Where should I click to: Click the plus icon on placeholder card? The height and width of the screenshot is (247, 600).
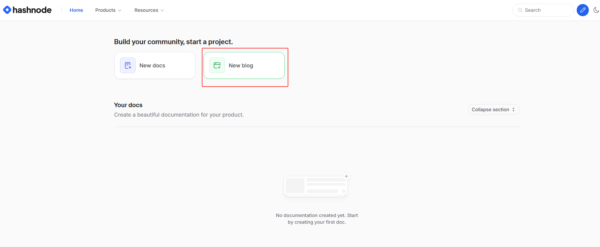pos(346,176)
